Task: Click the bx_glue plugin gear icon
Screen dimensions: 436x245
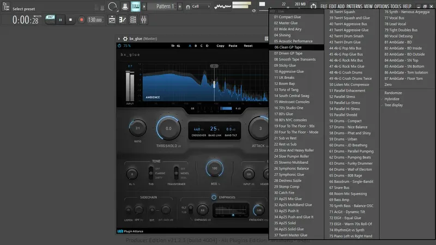Action: [x=125, y=39]
